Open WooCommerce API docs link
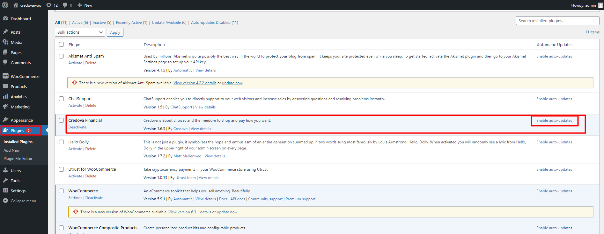The height and width of the screenshot is (234, 604). (x=238, y=199)
